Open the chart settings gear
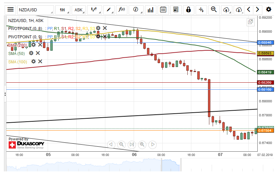This screenshot has height=172, width=277. coord(269,10)
